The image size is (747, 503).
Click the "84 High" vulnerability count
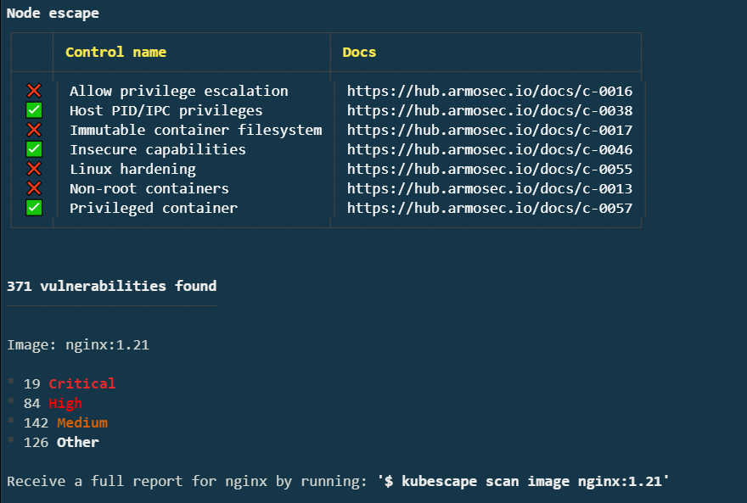[53, 404]
